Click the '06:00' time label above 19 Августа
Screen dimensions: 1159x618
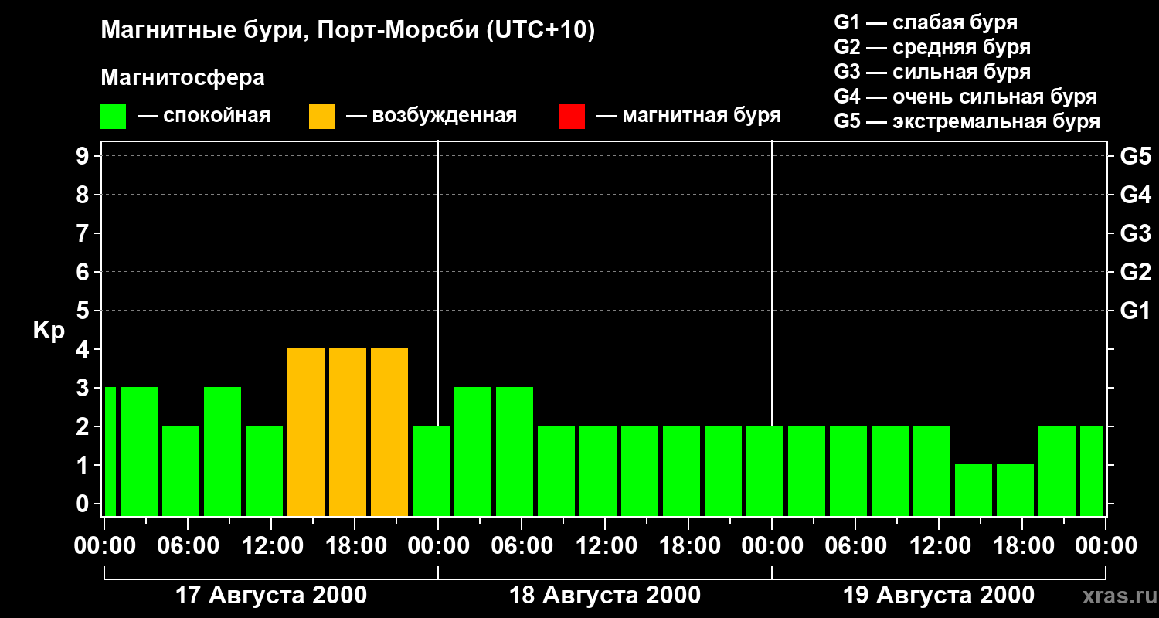pyautogui.click(x=855, y=546)
